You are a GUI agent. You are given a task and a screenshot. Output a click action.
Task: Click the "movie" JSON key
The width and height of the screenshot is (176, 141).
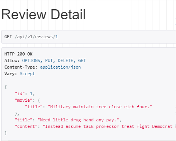pyautogui.click(x=24, y=100)
